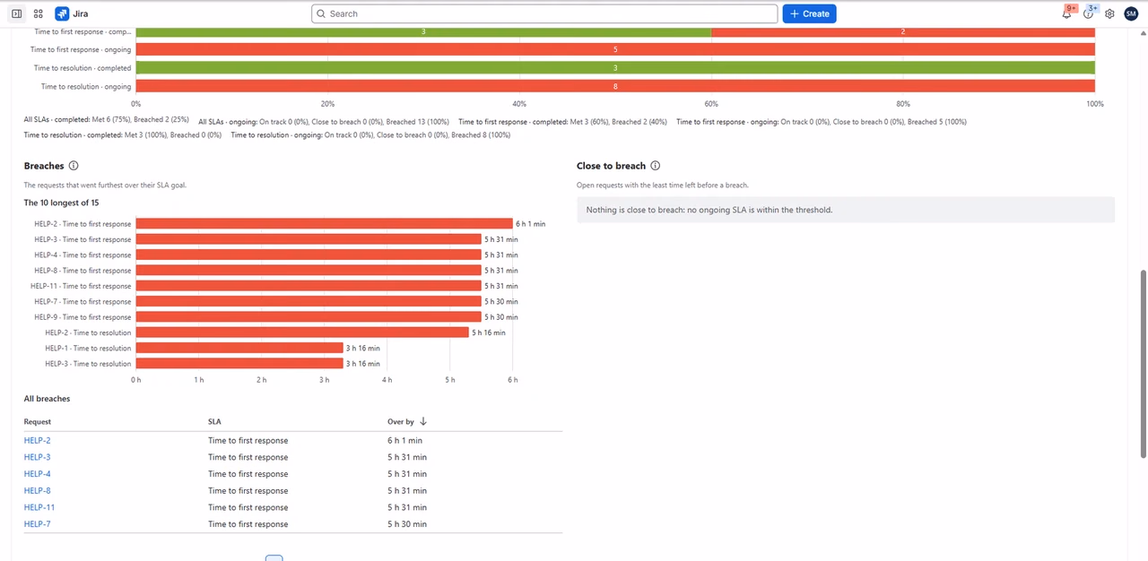Click the 5 h 30 min table cell
Viewport: 1148px width, 561px height.
407,524
